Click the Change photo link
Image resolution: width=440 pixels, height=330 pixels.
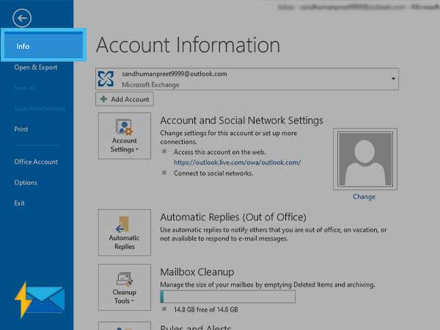click(x=364, y=197)
